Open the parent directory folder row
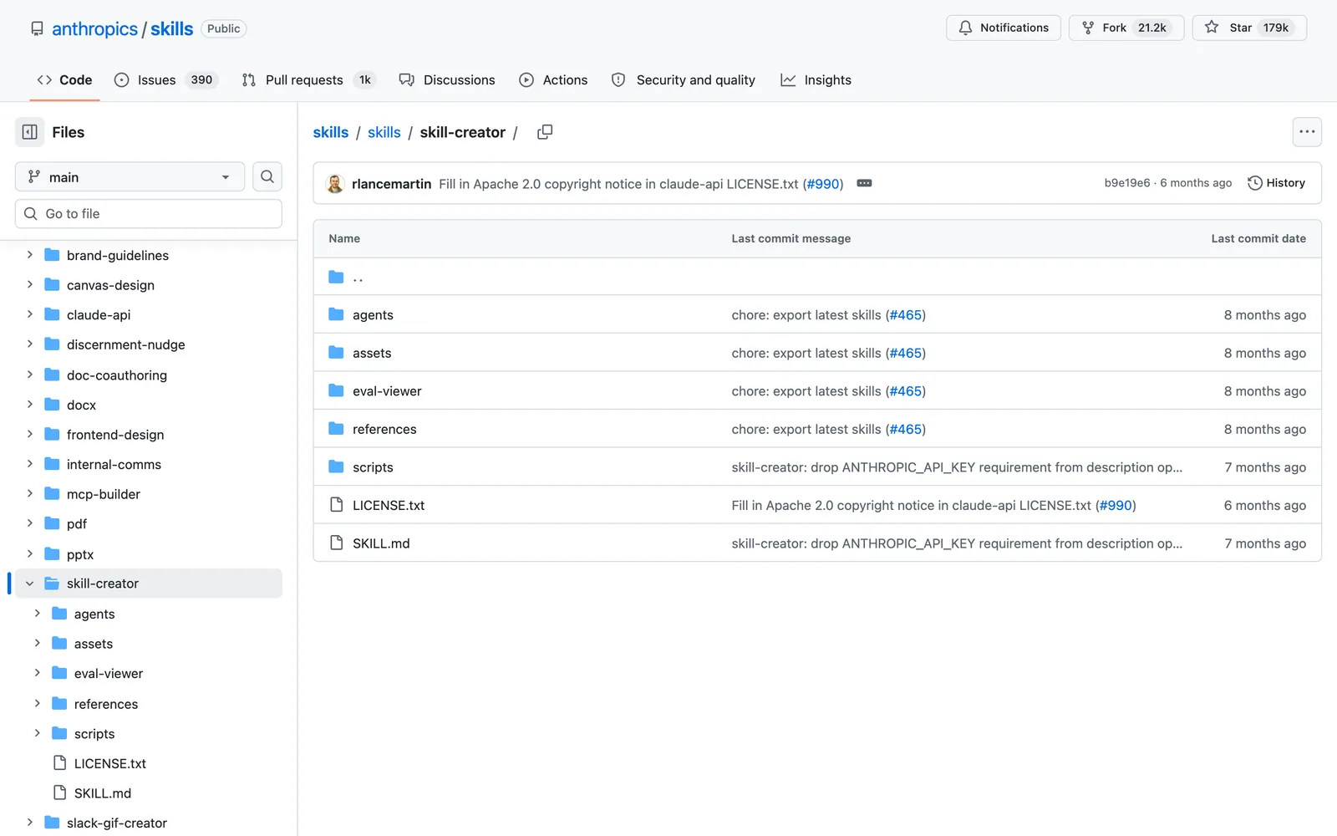The height and width of the screenshot is (836, 1337). (817, 277)
